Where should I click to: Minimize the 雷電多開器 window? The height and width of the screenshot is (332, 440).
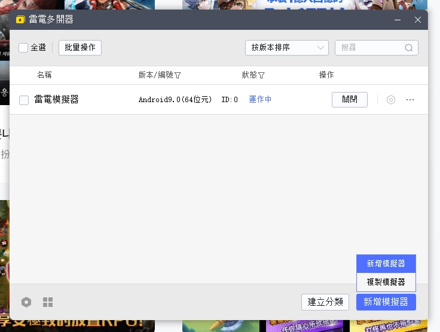(398, 20)
